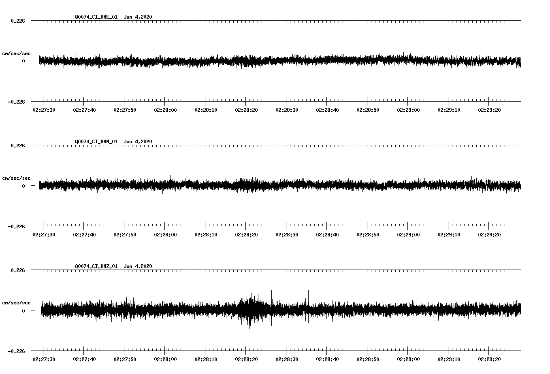Click 02:28:00 time label under HNE plot
Screen dimensions: 550x374
coord(165,110)
